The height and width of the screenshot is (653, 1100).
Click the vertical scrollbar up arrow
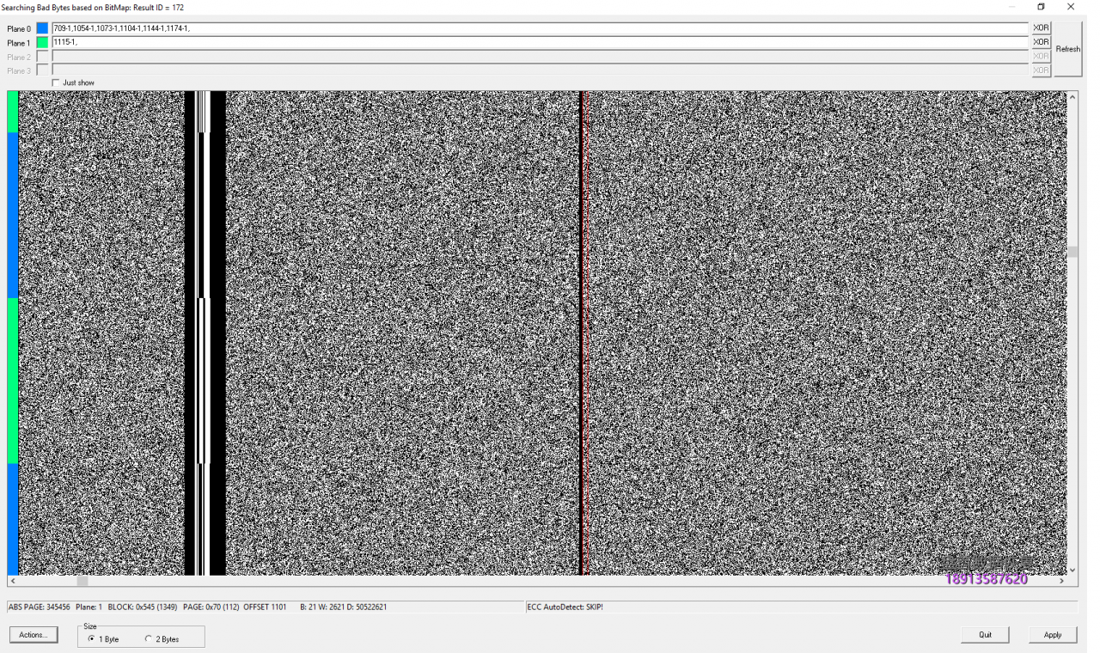(1072, 97)
